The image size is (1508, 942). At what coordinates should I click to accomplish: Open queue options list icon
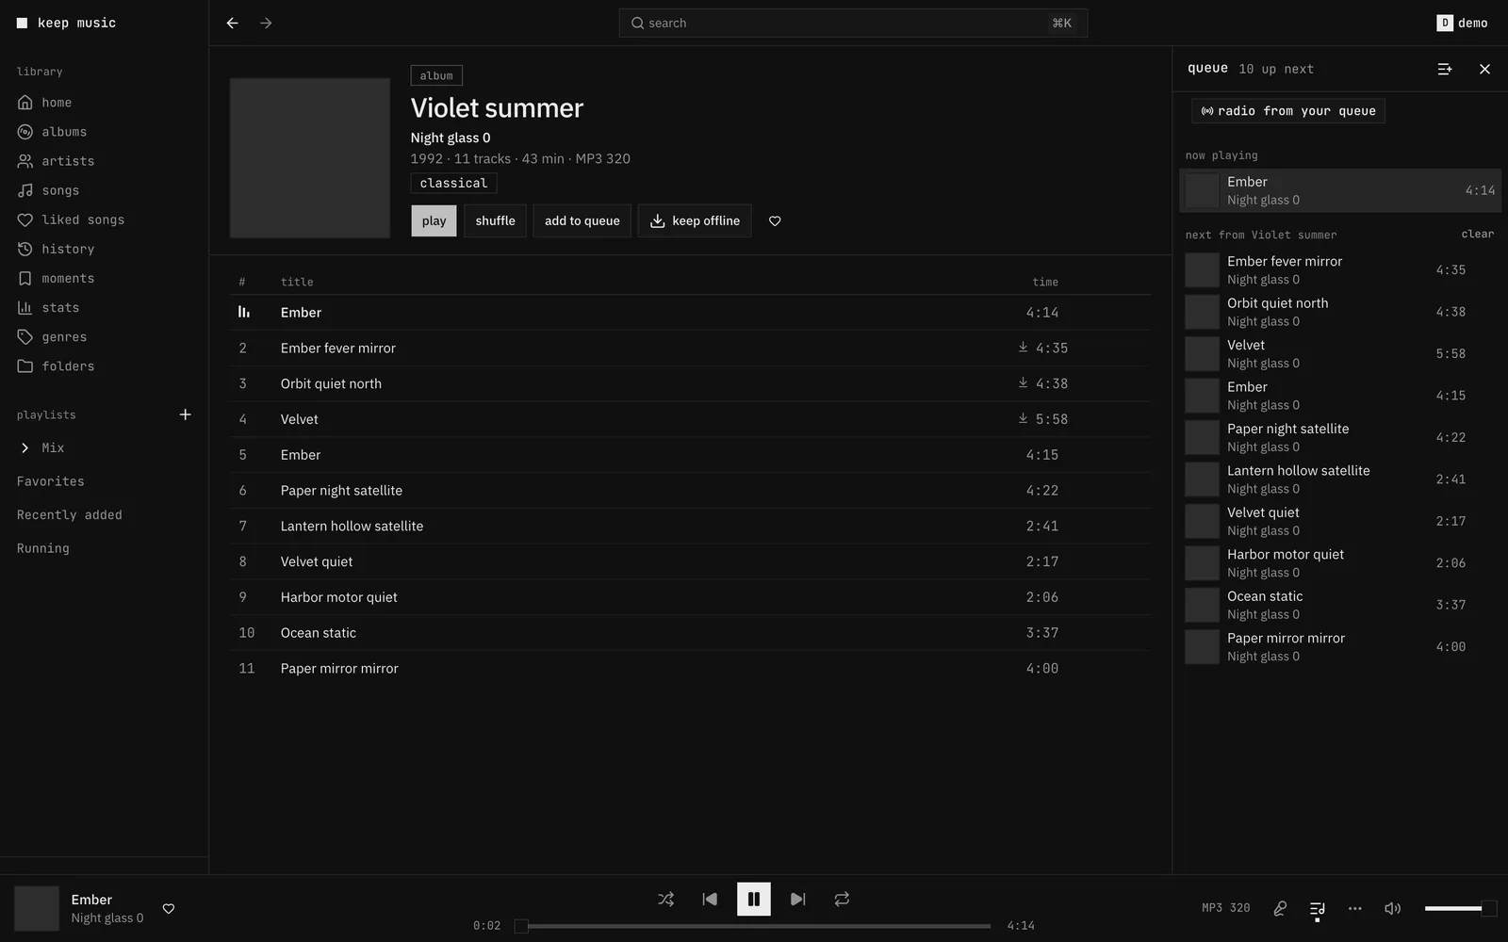[x=1445, y=69]
